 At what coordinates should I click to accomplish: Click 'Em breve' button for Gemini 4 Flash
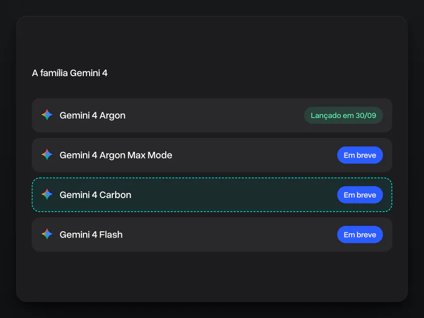pyautogui.click(x=360, y=235)
